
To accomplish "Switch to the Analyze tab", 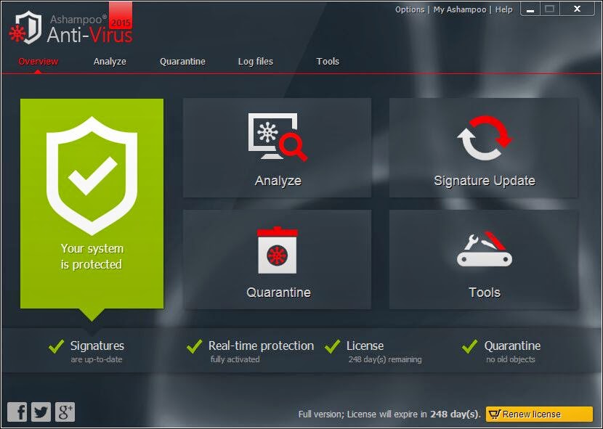I will click(110, 62).
